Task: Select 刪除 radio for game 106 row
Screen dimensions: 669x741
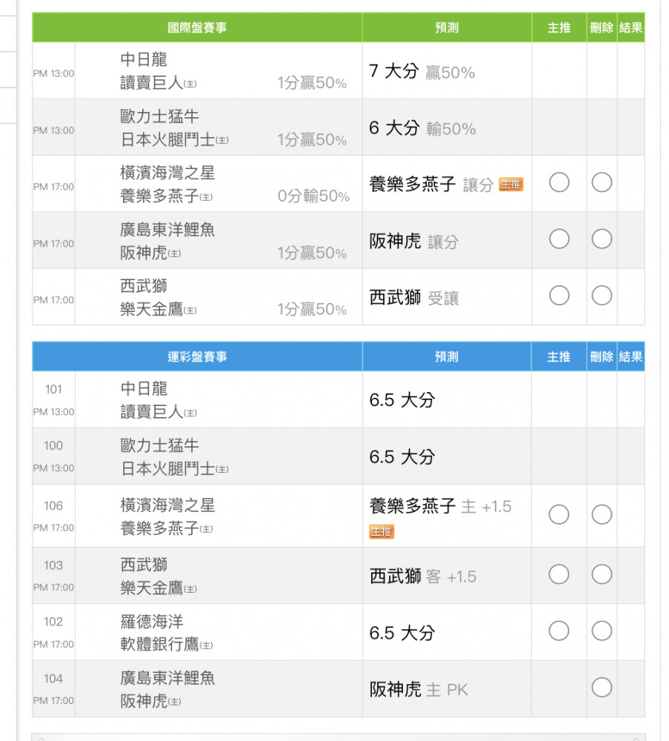Action: coord(602,514)
